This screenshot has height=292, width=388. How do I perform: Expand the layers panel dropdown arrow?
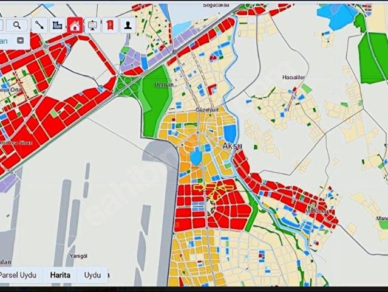coord(21,41)
